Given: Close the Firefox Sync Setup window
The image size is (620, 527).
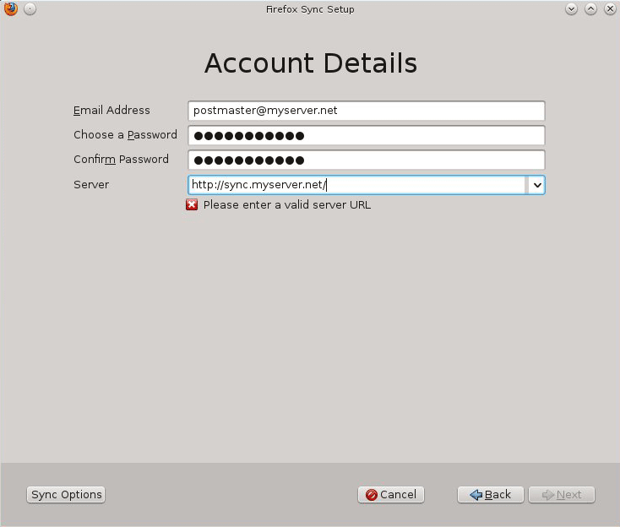Looking at the screenshot, I should tap(610, 8).
